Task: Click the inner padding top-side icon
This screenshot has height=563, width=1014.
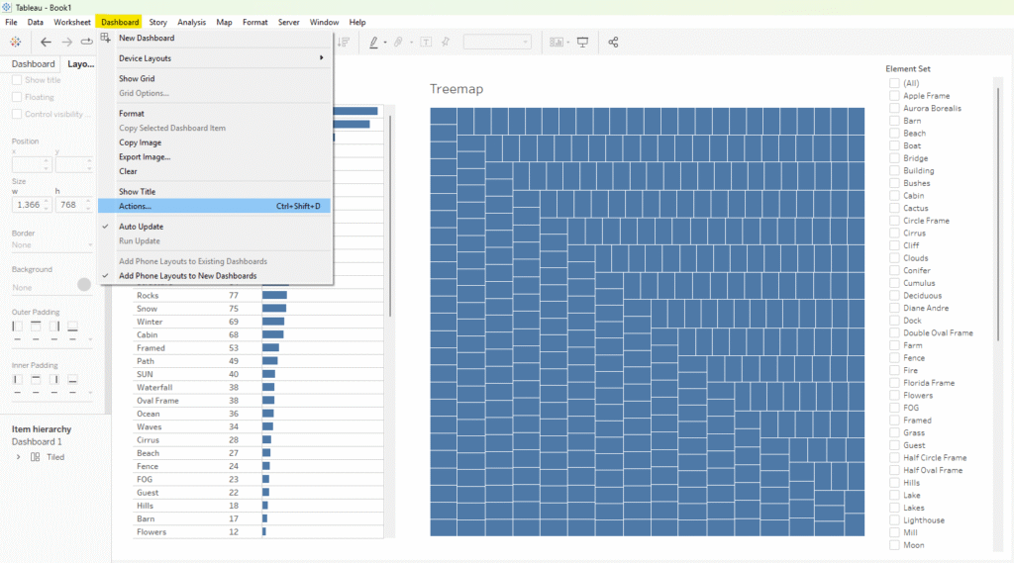Action: click(36, 379)
